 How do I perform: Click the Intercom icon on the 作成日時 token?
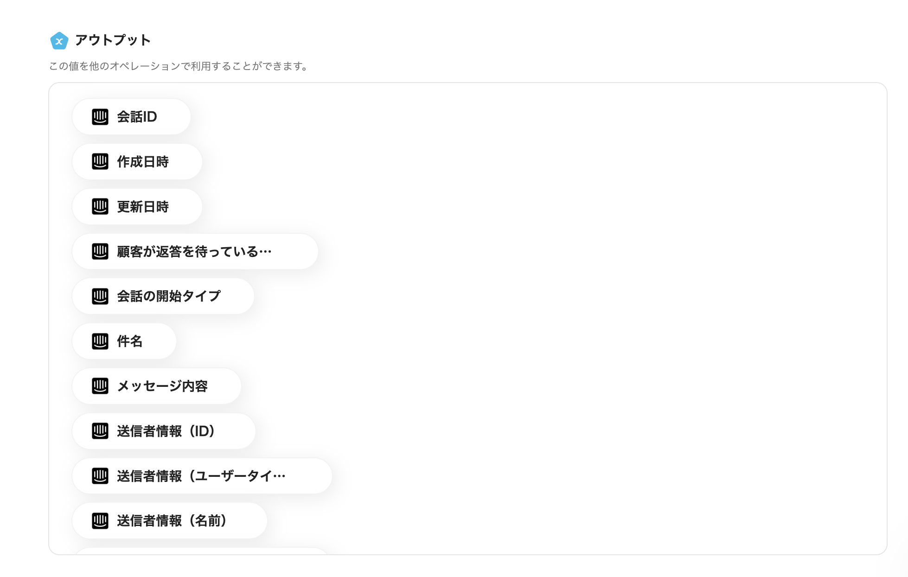click(x=99, y=162)
